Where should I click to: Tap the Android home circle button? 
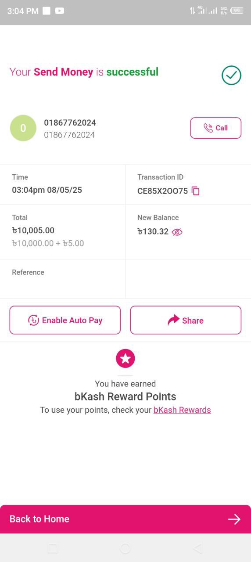pos(125,548)
